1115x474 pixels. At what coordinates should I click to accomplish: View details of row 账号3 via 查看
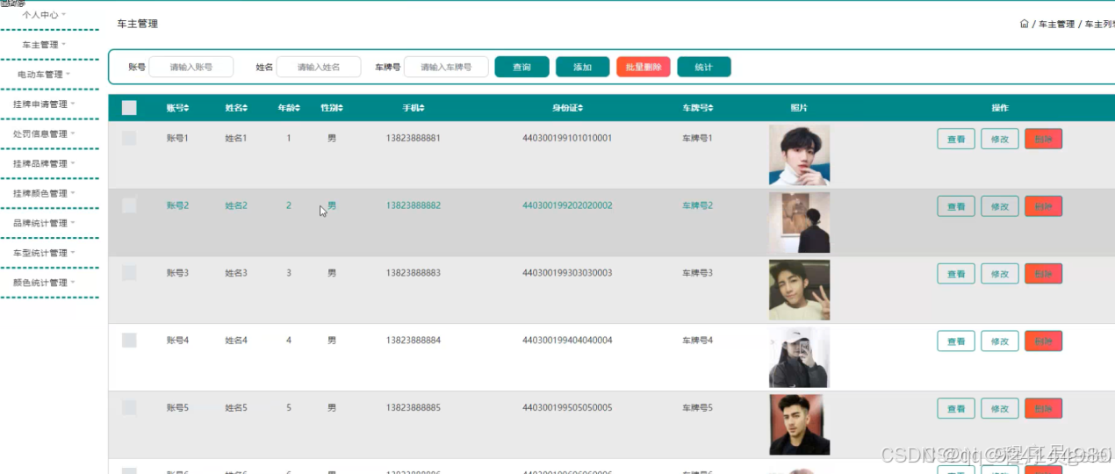(956, 274)
